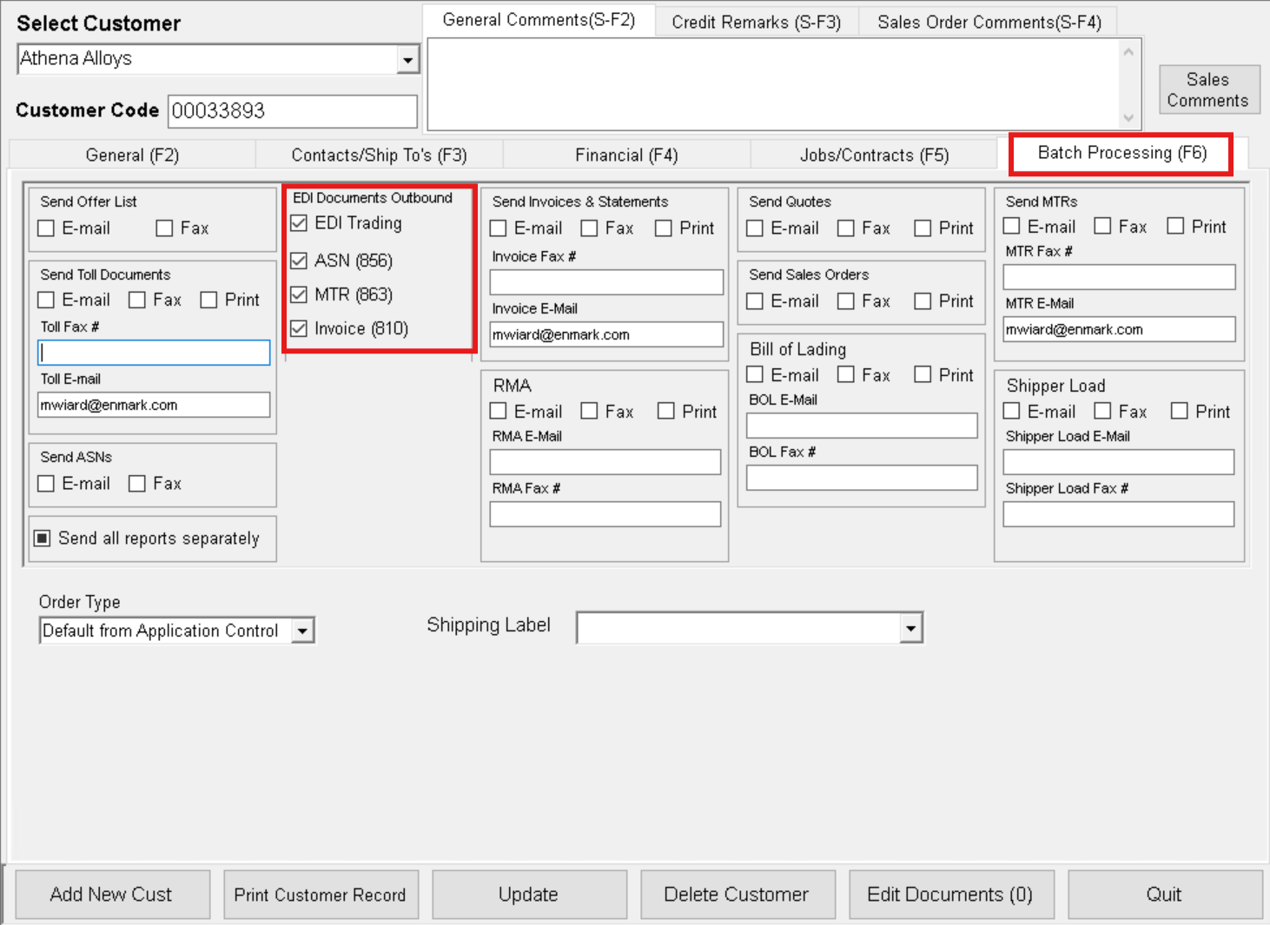
Task: Click Print Customer Record button
Action: [x=321, y=894]
